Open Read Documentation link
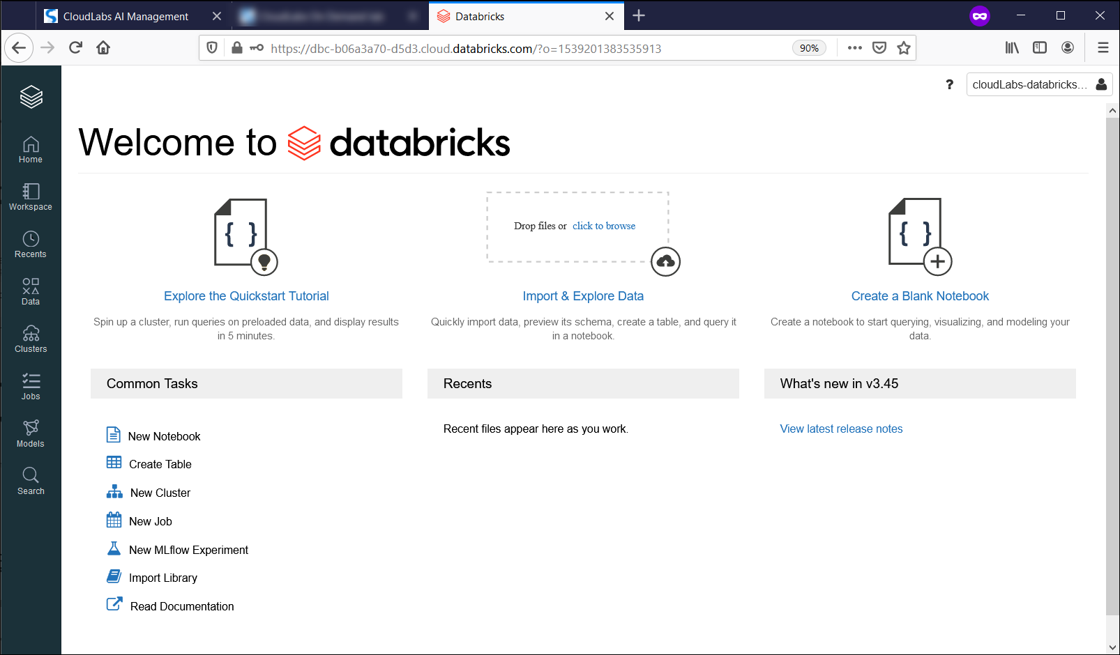The image size is (1120, 655). (182, 606)
